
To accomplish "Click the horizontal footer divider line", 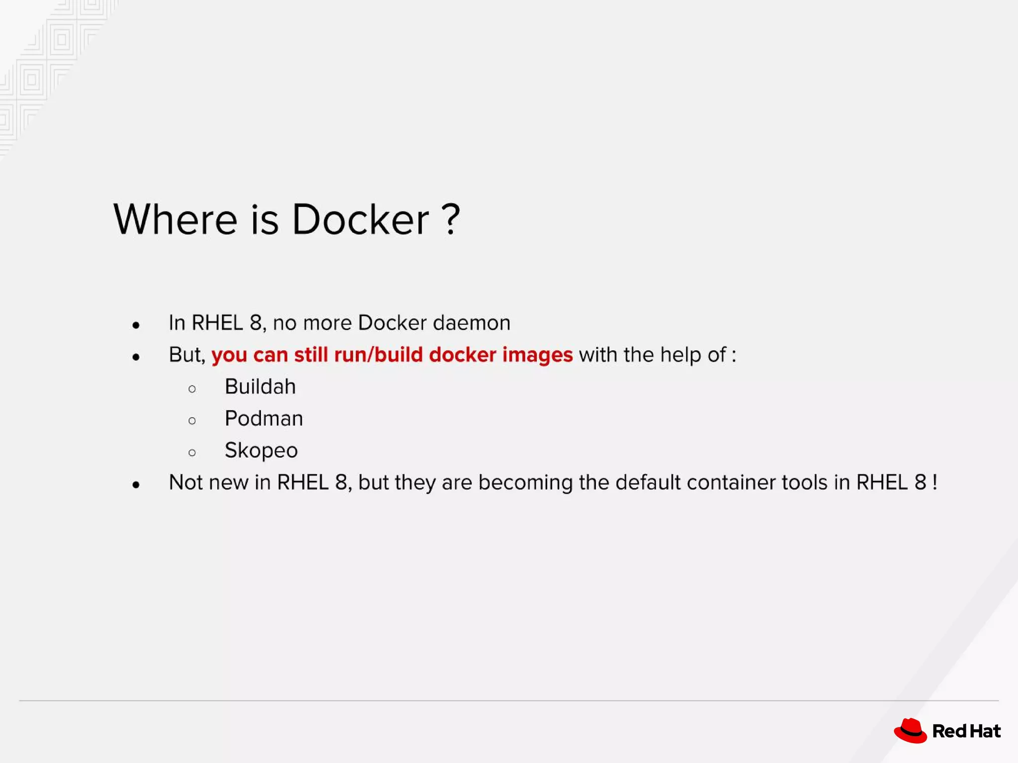I will pyautogui.click(x=509, y=700).
